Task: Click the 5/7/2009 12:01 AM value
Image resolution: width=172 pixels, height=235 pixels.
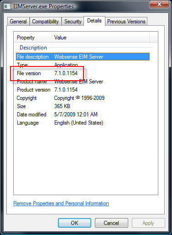Action: pos(76,115)
